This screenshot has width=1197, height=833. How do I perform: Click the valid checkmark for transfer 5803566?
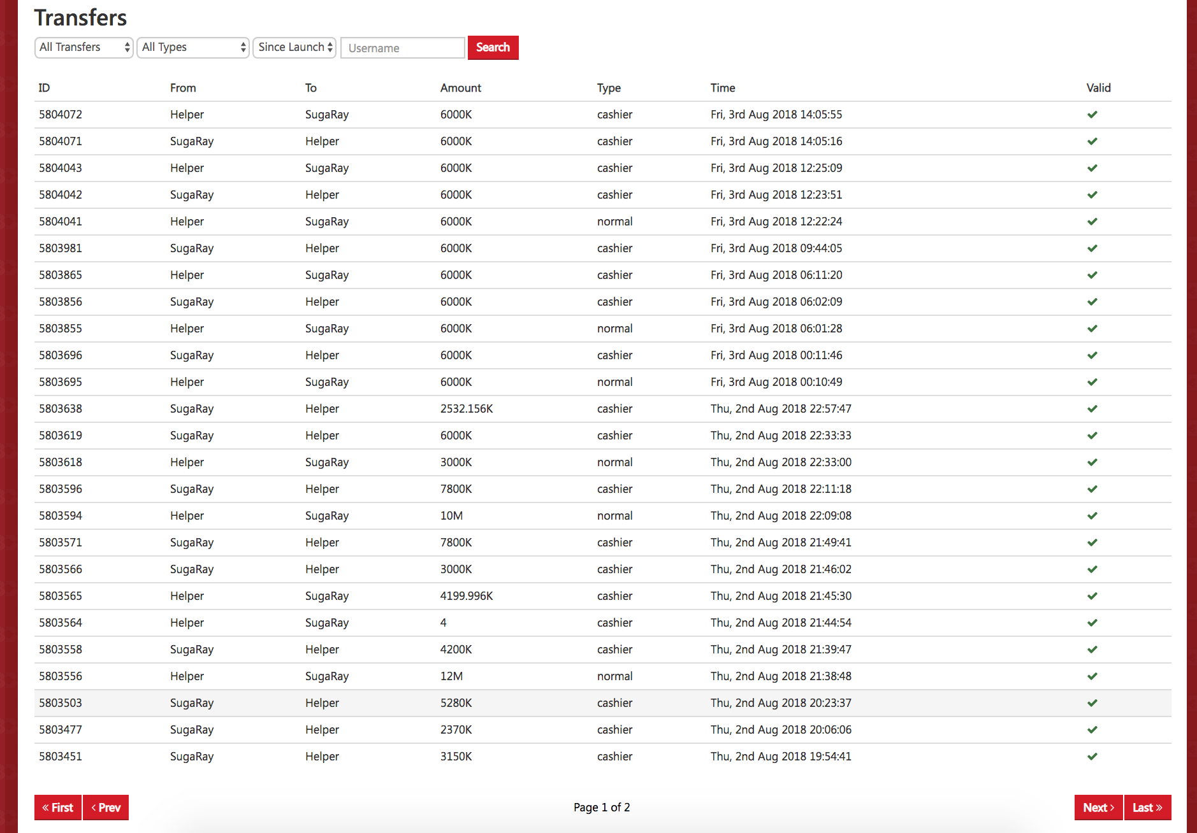pyautogui.click(x=1092, y=569)
